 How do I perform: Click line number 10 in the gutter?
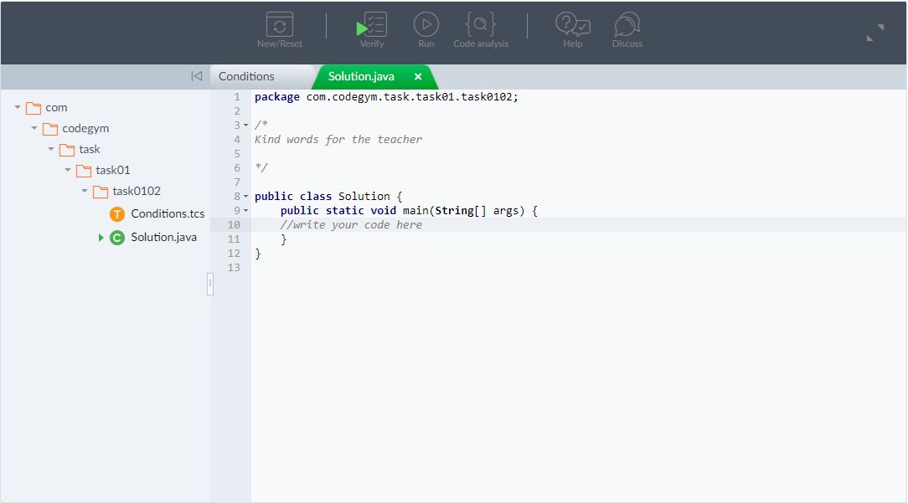tap(234, 225)
